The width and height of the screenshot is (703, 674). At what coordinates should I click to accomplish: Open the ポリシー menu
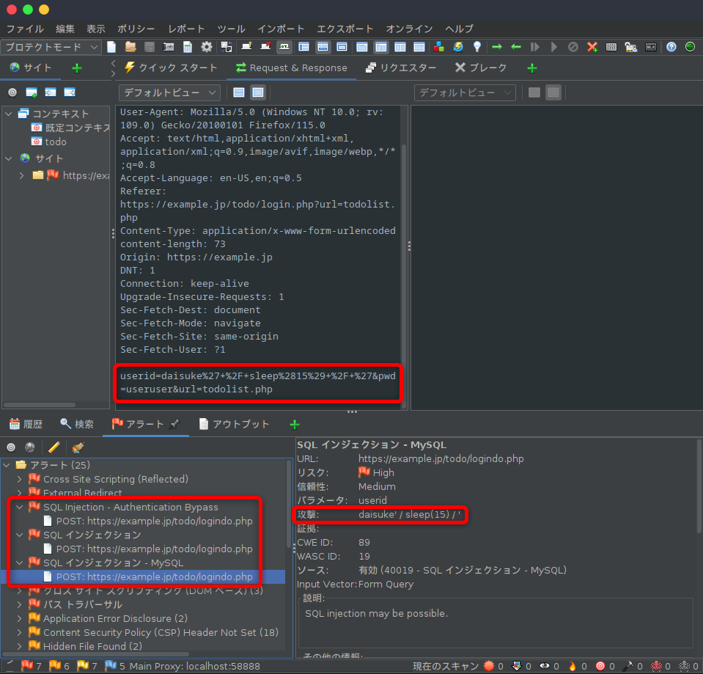click(136, 29)
